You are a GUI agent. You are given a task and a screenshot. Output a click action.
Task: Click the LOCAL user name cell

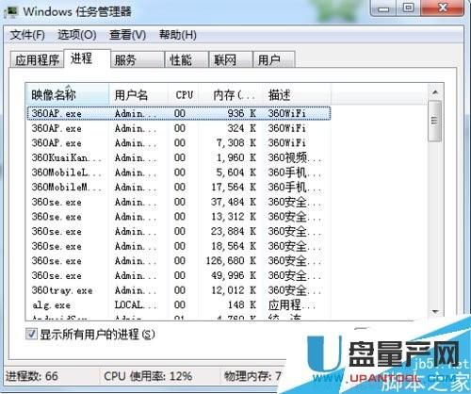136,304
